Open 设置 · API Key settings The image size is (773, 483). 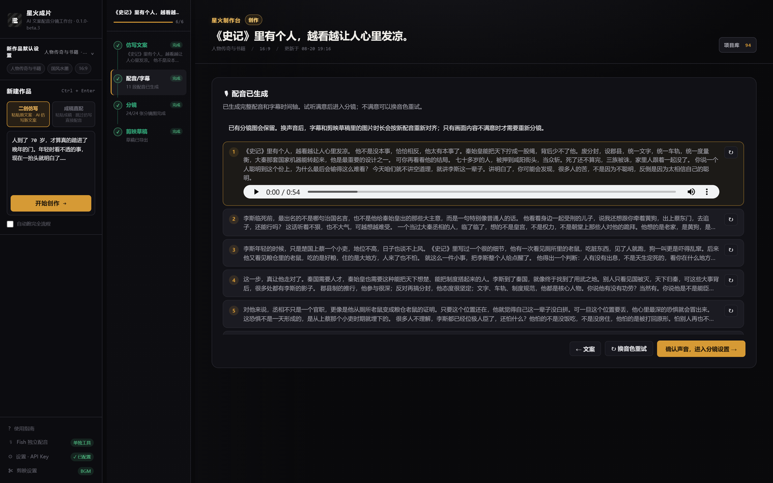[51, 457]
